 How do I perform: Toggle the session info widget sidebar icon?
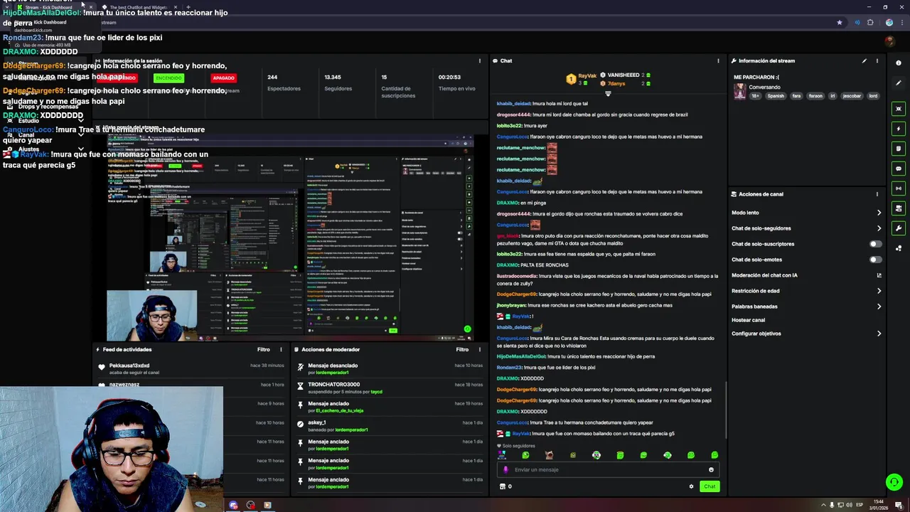[899, 109]
